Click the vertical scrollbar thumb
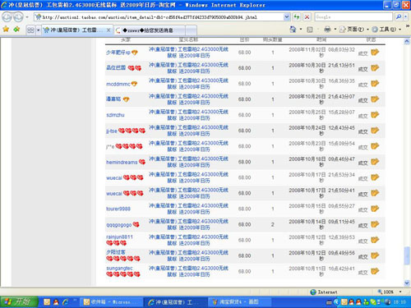This screenshot has height=308, width=411. (407, 255)
